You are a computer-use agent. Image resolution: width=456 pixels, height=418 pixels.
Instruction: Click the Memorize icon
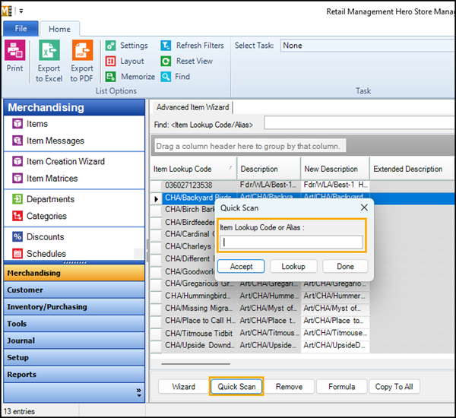tap(110, 77)
